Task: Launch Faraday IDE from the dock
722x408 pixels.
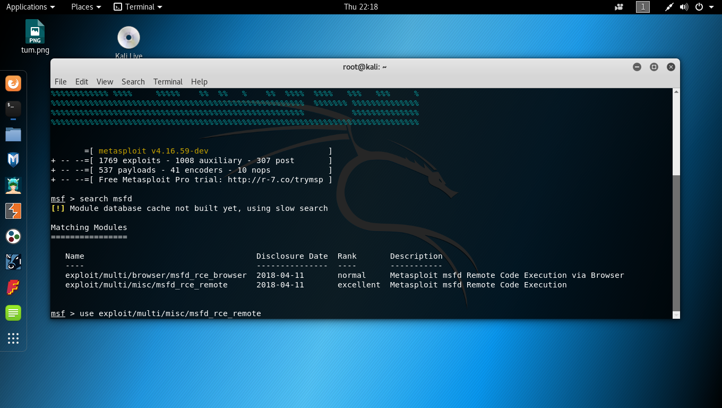Action: coord(13,287)
